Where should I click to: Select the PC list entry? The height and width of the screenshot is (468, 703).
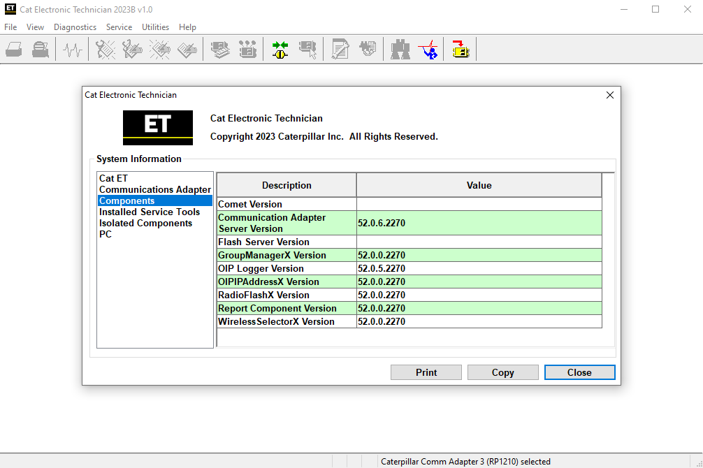pyautogui.click(x=106, y=235)
